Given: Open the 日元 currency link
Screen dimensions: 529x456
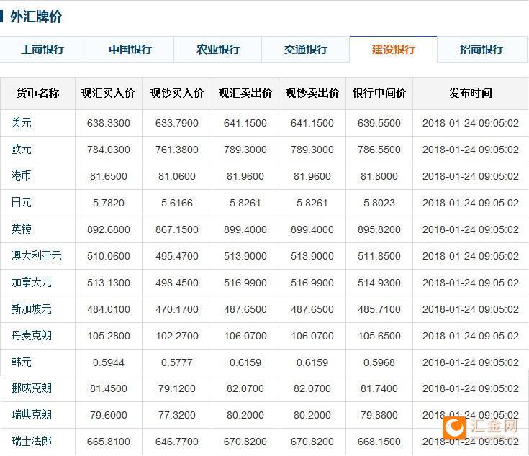Looking at the screenshot, I should pyautogui.click(x=22, y=203).
